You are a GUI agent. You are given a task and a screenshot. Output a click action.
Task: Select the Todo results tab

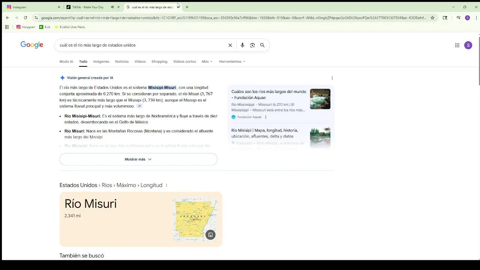click(x=83, y=61)
